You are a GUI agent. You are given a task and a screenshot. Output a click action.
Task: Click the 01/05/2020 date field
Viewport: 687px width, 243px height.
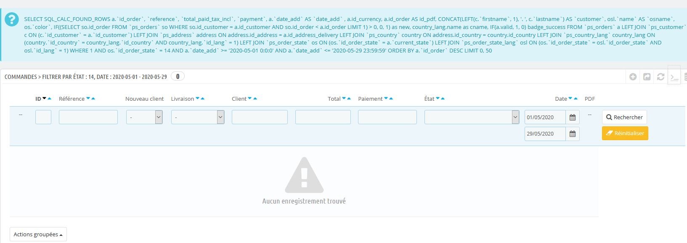pyautogui.click(x=545, y=118)
